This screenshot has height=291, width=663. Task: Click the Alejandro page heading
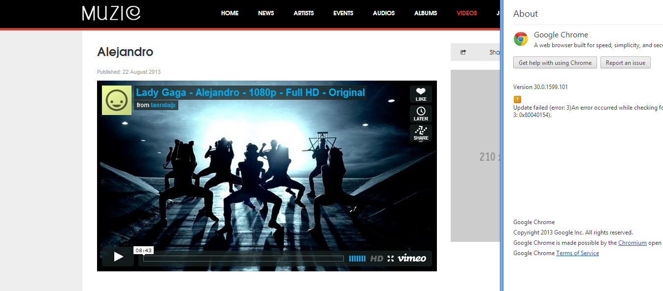[125, 52]
